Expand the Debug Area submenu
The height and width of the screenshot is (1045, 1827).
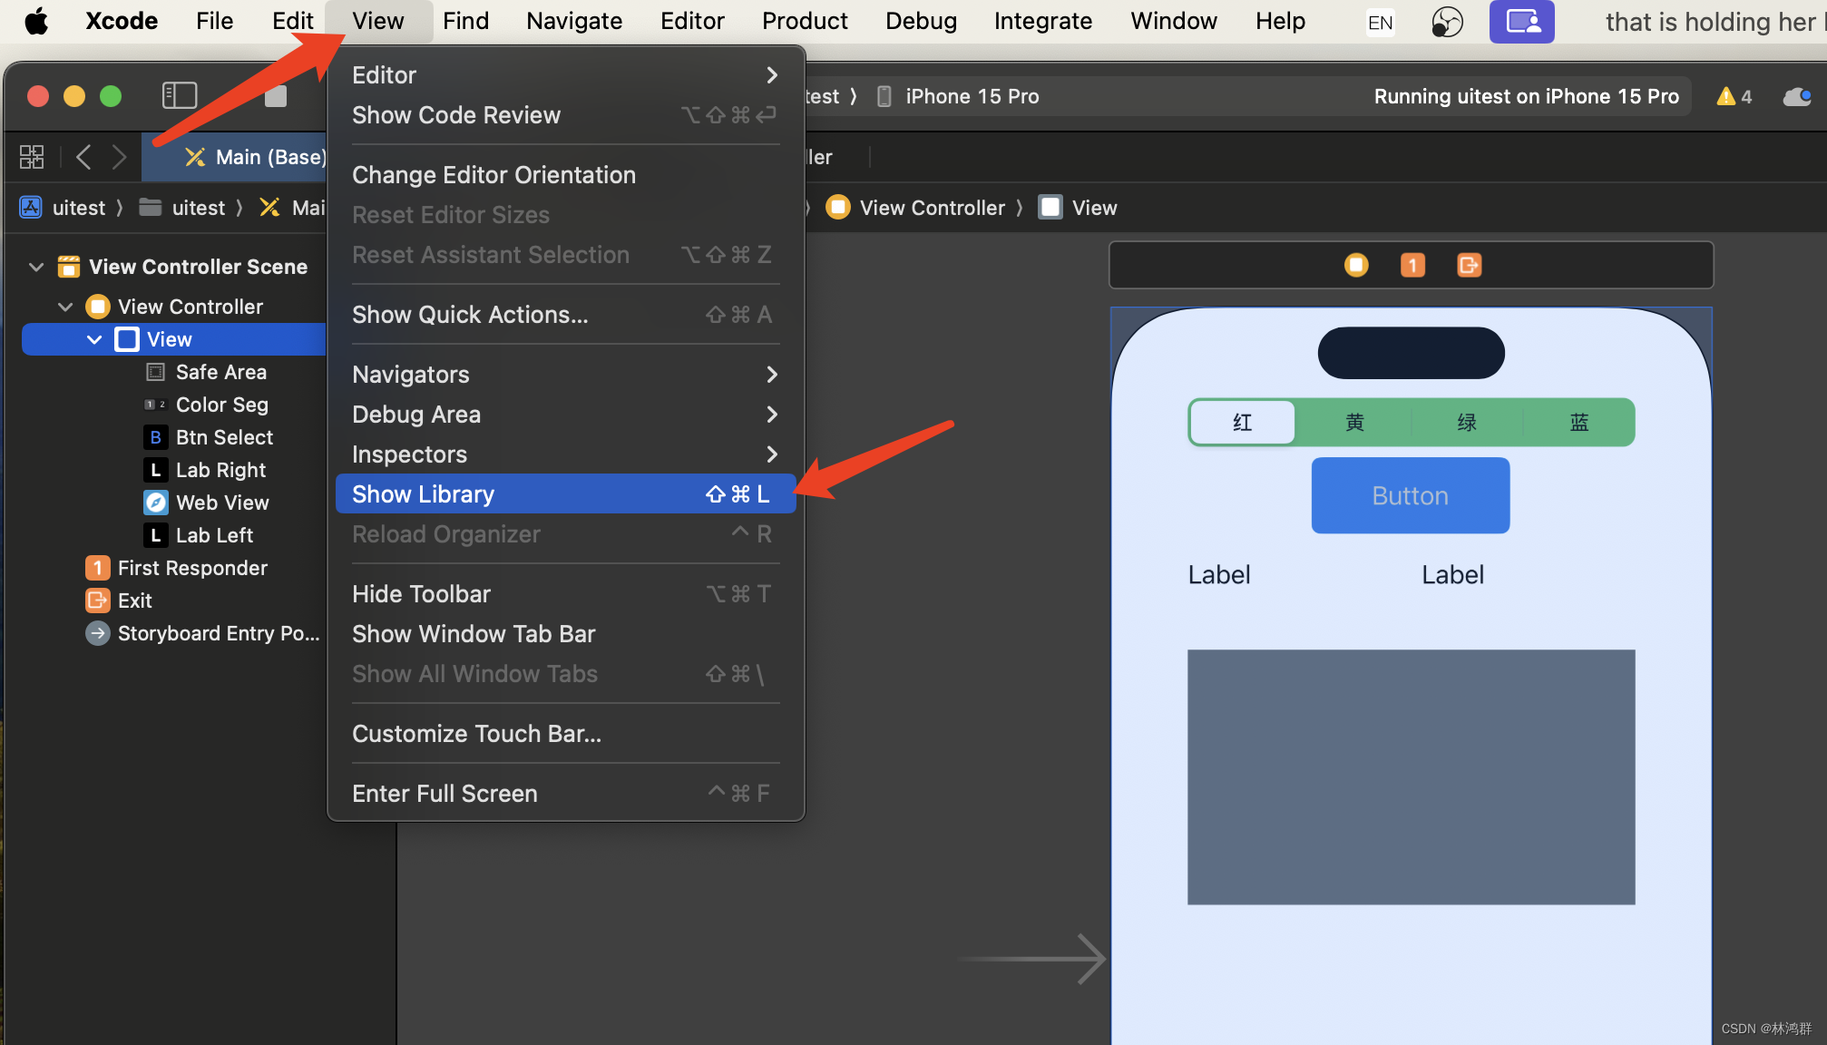tap(565, 415)
